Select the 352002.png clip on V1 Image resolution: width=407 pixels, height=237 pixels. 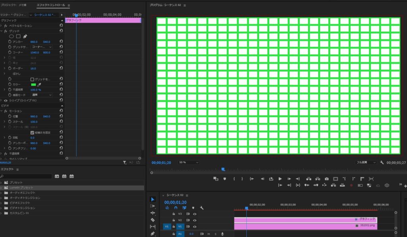tap(306, 226)
